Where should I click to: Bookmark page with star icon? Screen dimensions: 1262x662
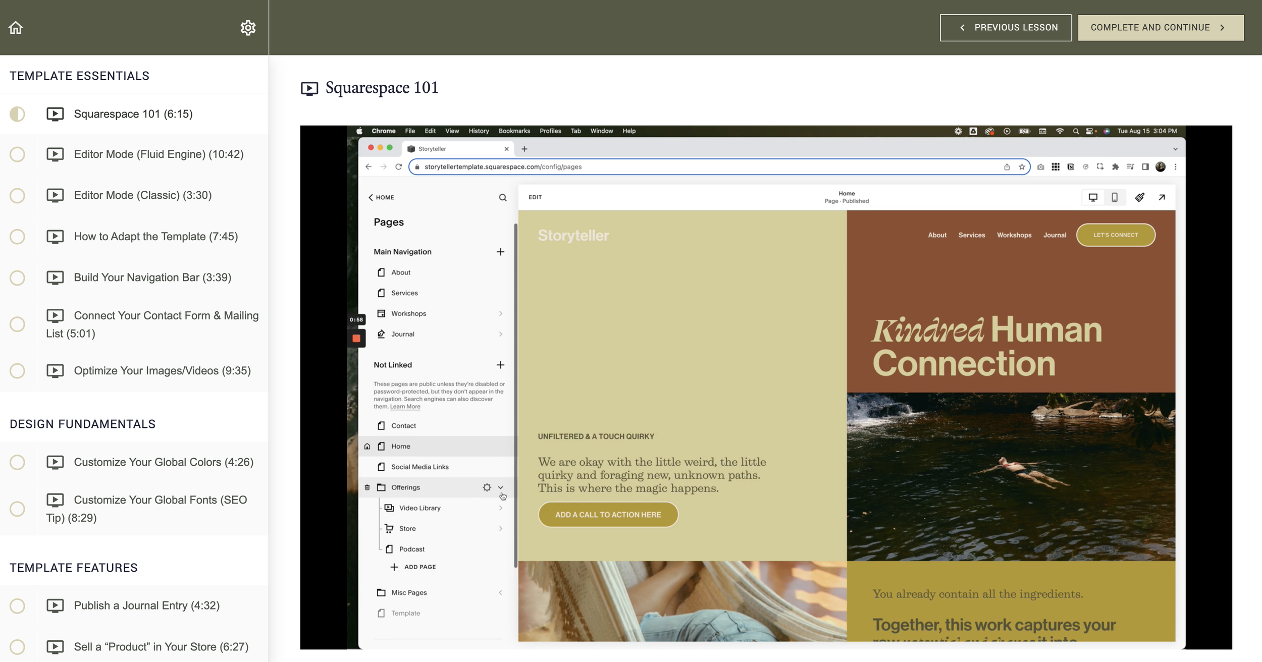[x=1022, y=167]
